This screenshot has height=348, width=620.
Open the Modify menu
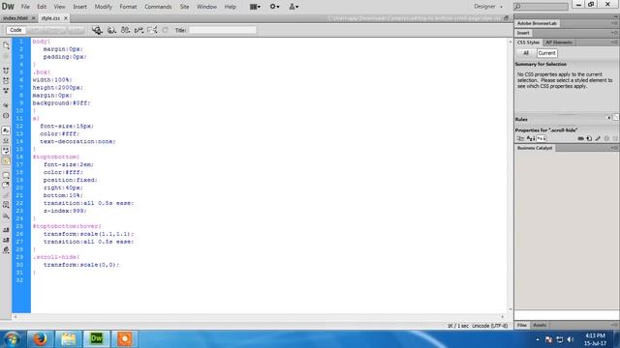[x=103, y=7]
